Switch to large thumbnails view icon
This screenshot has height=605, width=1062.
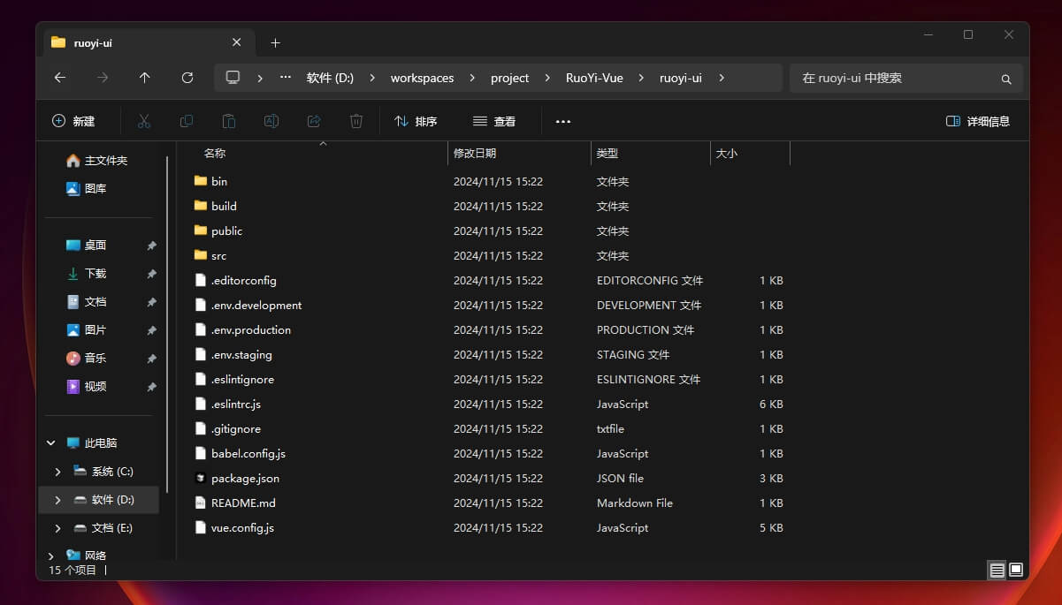[1016, 570]
